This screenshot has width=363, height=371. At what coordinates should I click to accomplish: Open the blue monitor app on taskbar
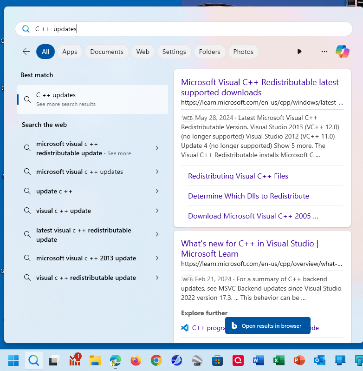pyautogui.click(x=340, y=361)
